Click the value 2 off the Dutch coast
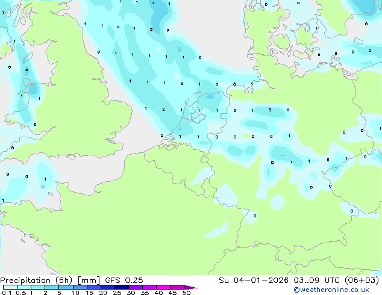 163,110
